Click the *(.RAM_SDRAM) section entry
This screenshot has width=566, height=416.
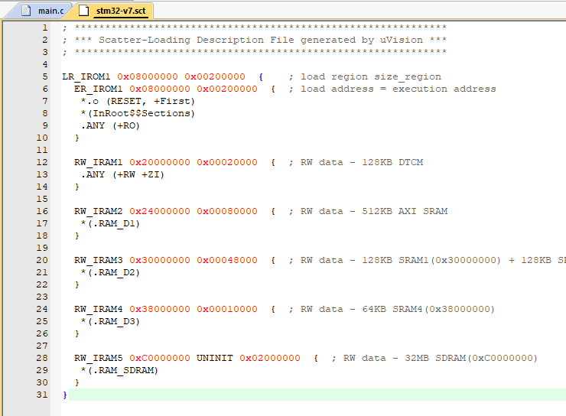click(120, 370)
